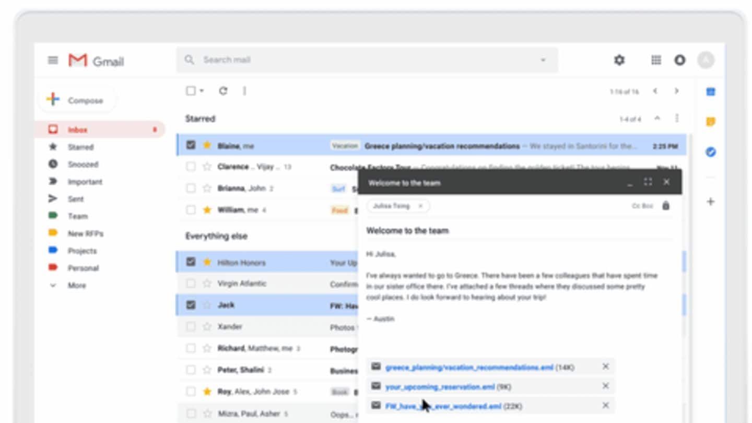
Task: Star the Clarence email
Action: tap(207, 167)
